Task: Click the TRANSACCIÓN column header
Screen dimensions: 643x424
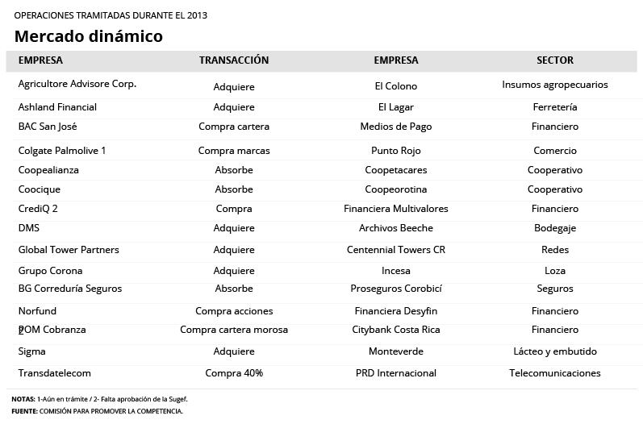Action: (x=234, y=60)
